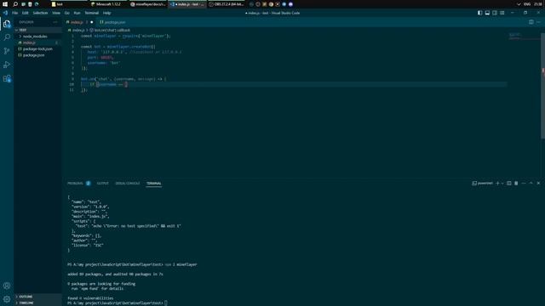Open the Accounts menu icon
Viewport: 545px width, 306px height.
pyautogui.click(x=7, y=286)
